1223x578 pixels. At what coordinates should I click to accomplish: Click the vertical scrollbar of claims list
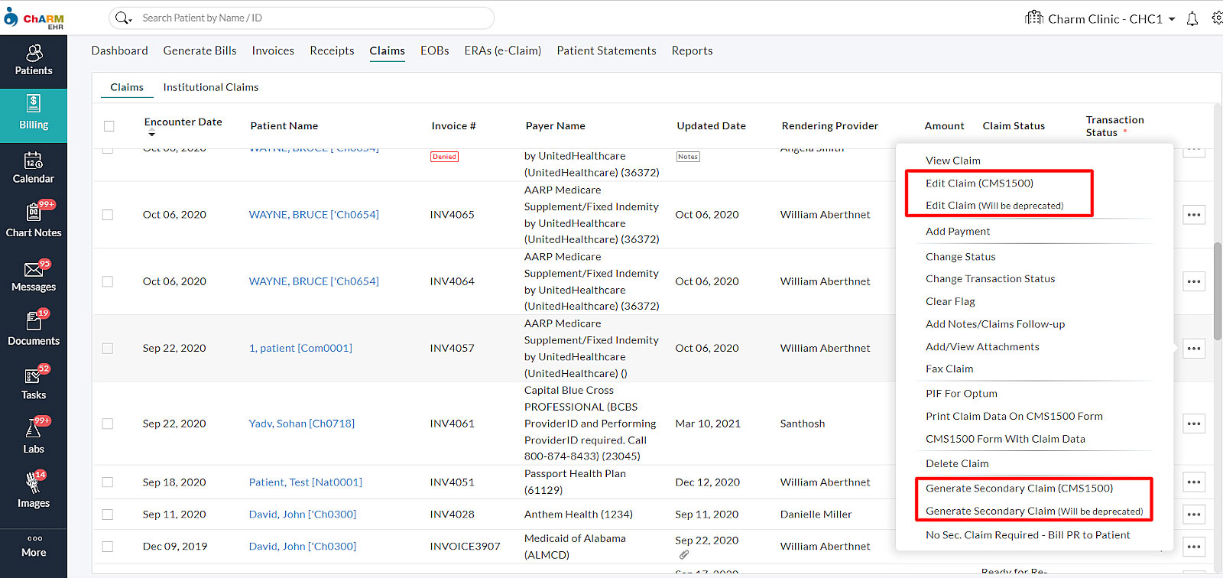click(x=1217, y=291)
